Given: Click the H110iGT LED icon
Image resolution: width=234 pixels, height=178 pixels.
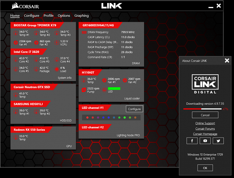Looking at the screenshot, I should click(104, 90).
